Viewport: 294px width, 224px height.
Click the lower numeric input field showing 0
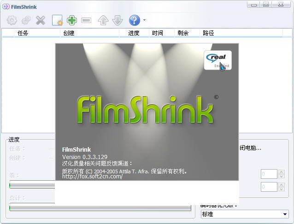click(269, 187)
